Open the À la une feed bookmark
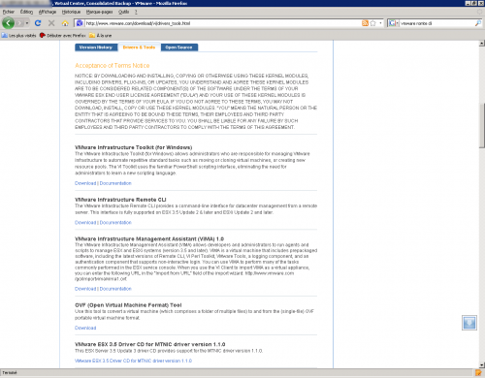 (101, 36)
